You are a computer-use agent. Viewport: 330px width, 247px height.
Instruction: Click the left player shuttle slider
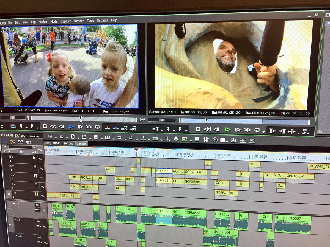[x=13, y=117]
